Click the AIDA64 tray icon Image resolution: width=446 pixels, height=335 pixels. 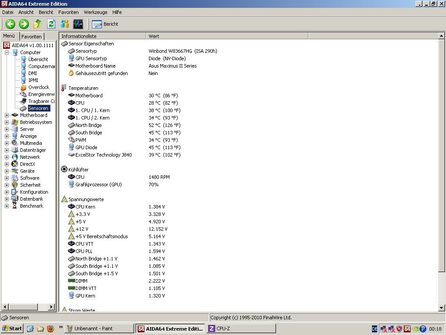[x=407, y=329]
